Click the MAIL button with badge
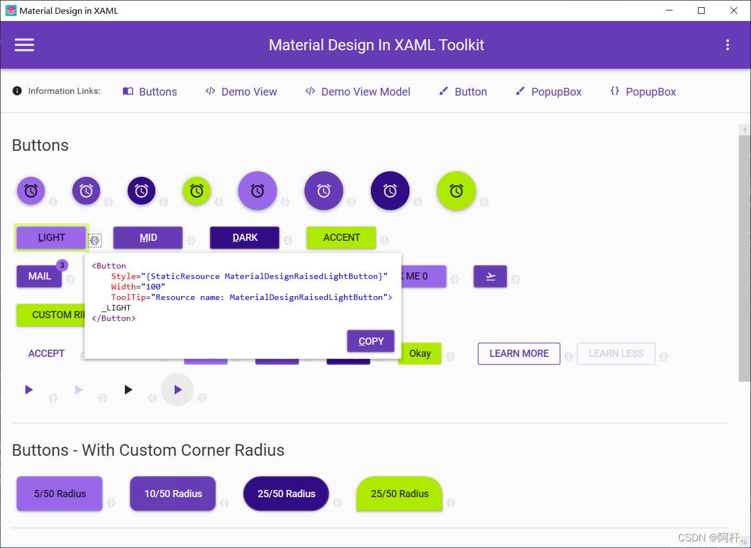 coord(39,276)
